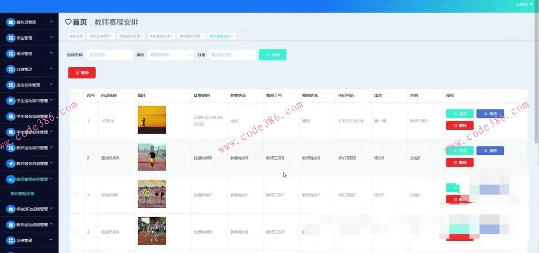Viewport: 539px width, 253px height.
Task: Expand the 学生运动成绩管理 chevron
Action: click(x=51, y=208)
